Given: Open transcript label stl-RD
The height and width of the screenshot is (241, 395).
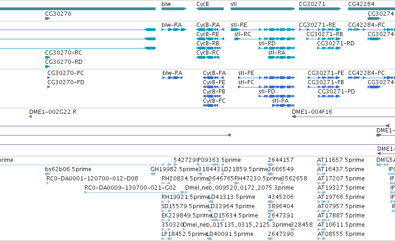Looking at the screenshot, I should [267, 43].
